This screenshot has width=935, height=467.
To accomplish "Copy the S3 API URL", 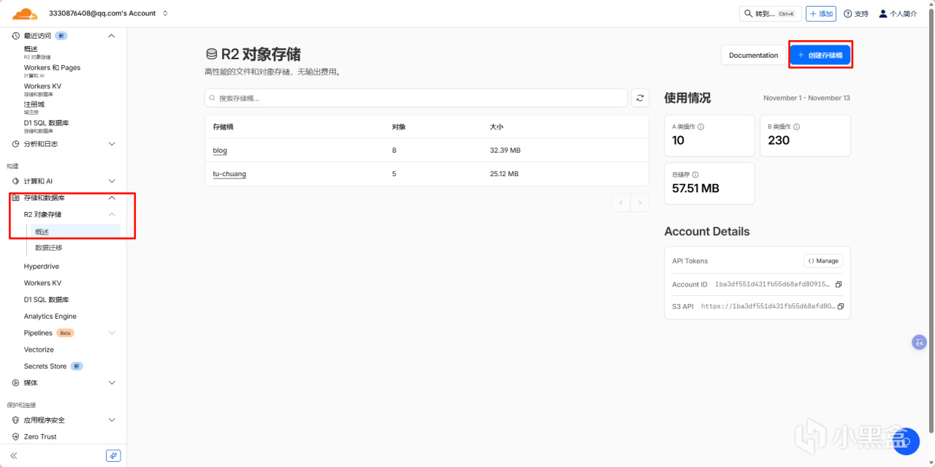I will point(841,306).
